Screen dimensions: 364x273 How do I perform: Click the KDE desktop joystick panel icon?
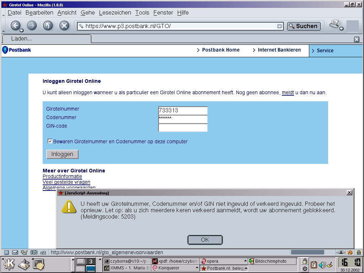coord(24,264)
